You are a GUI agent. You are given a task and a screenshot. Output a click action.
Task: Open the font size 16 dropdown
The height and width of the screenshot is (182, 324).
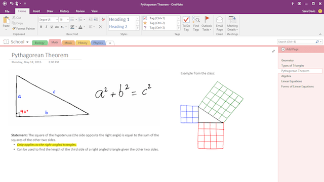click(x=68, y=19)
